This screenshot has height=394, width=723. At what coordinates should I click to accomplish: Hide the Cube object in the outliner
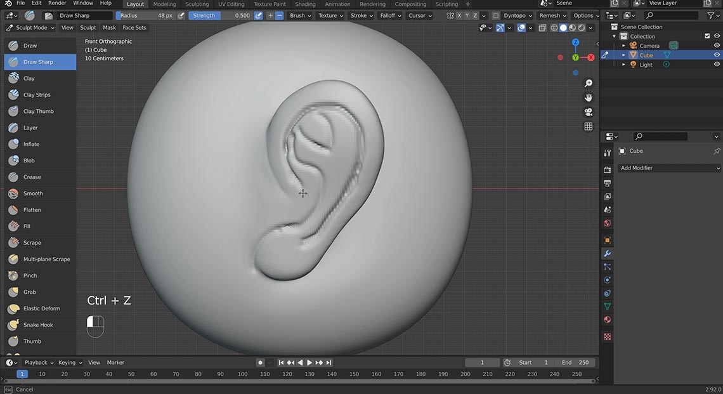click(717, 55)
